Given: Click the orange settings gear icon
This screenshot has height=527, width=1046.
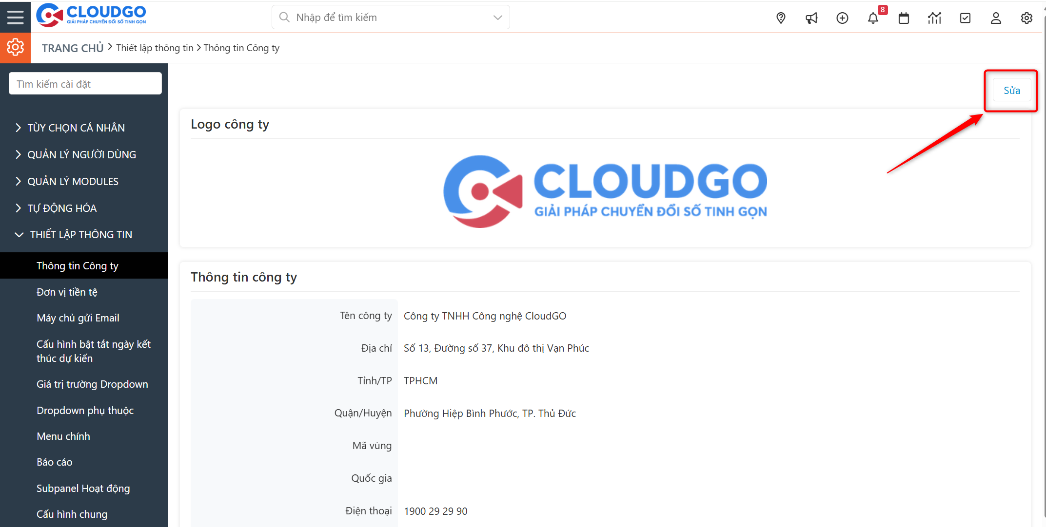Looking at the screenshot, I should [15, 48].
